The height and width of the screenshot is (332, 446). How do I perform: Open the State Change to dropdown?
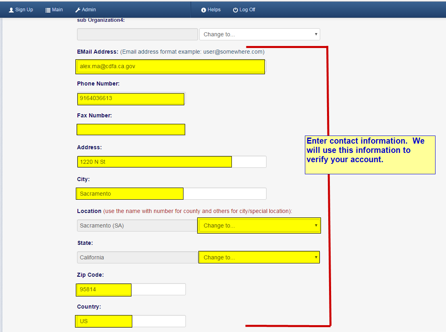click(x=260, y=257)
